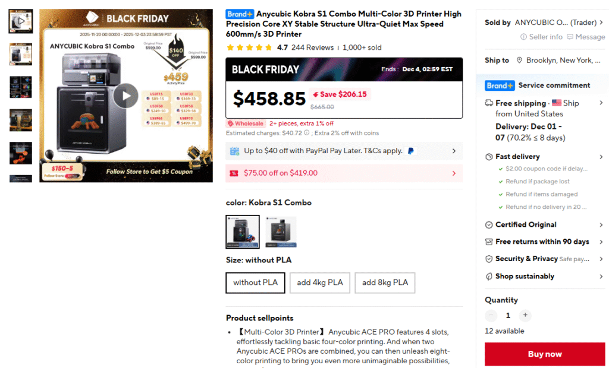Image resolution: width=609 pixels, height=368 pixels.
Task: Select the second color variant thumbnail
Action: (281, 232)
